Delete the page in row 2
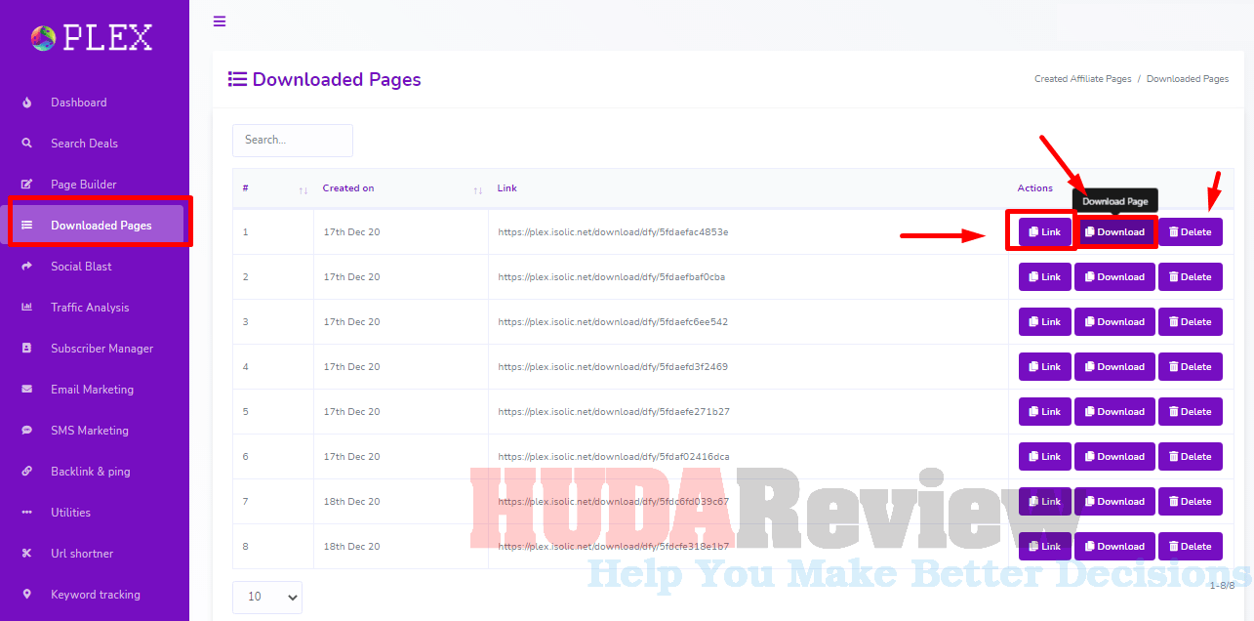 pyautogui.click(x=1191, y=277)
